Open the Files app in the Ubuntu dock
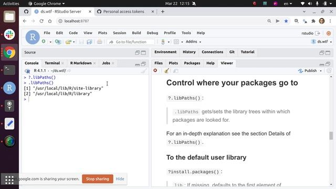This screenshot has height=189, width=336. coord(9,17)
